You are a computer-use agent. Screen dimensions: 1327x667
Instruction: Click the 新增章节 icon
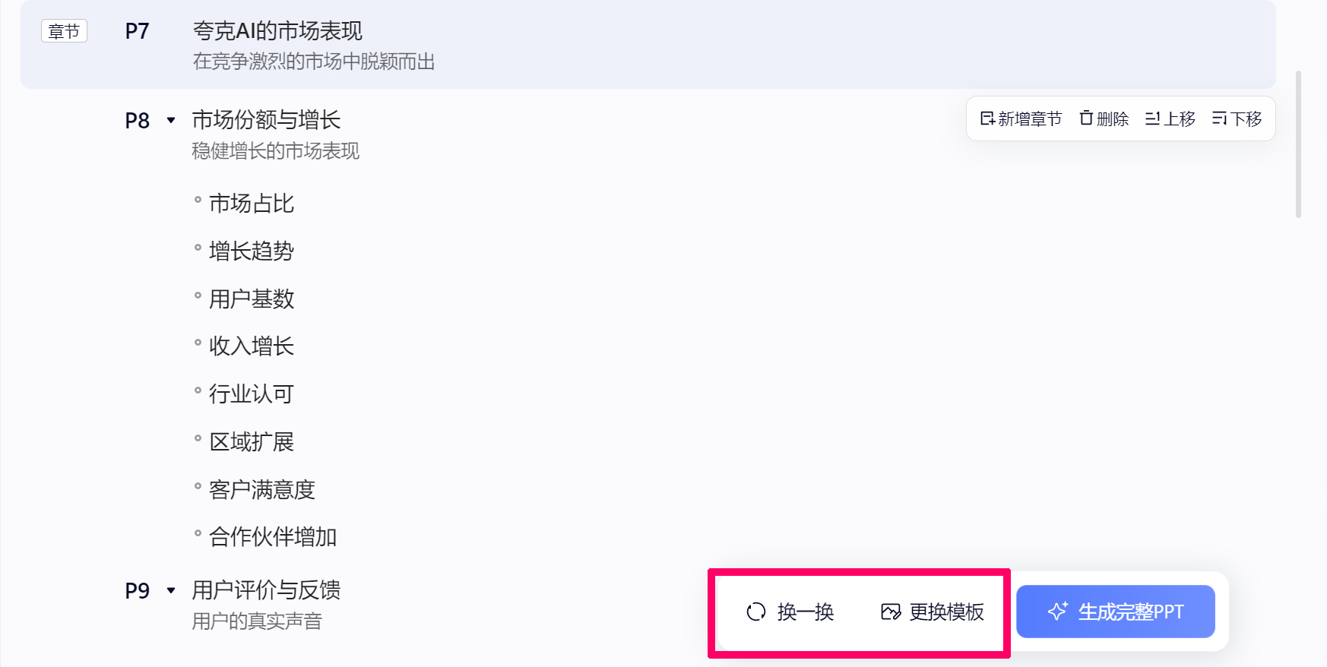click(x=987, y=119)
